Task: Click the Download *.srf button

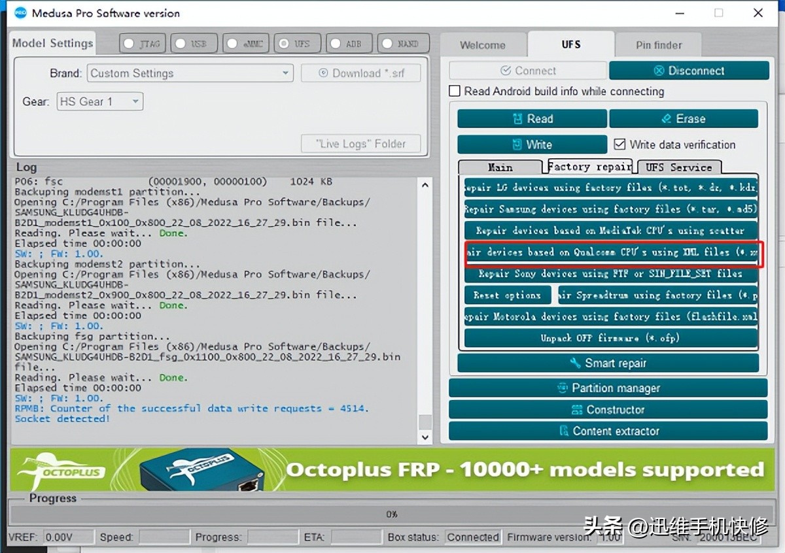Action: [360, 73]
